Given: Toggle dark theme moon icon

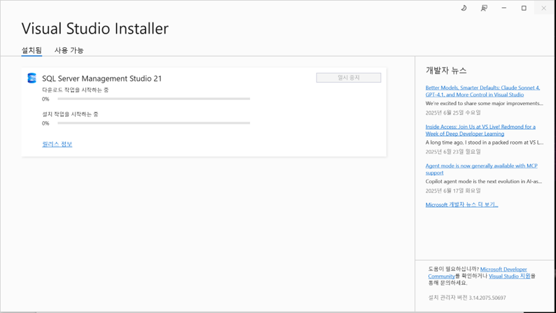Looking at the screenshot, I should (464, 8).
